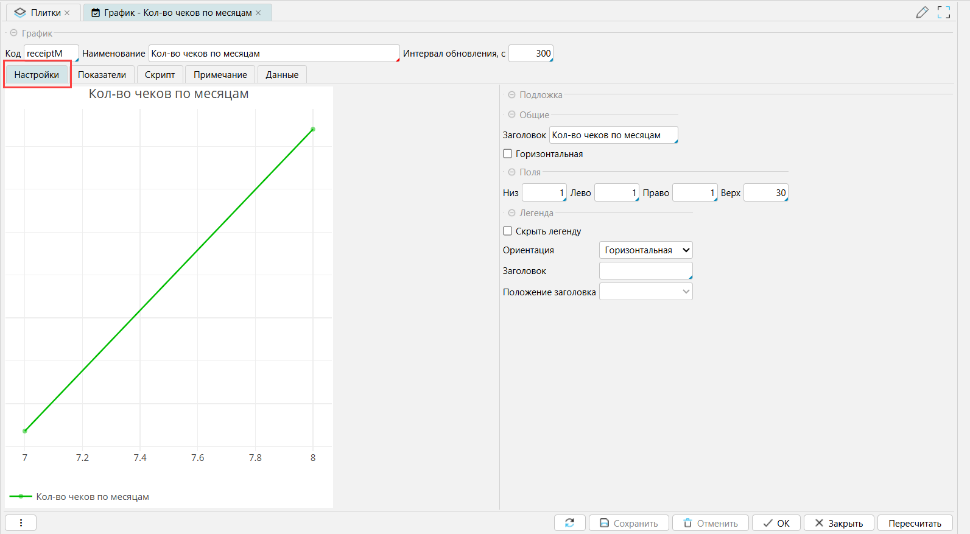
Task: Switch to the Показатели tab
Action: coord(102,75)
